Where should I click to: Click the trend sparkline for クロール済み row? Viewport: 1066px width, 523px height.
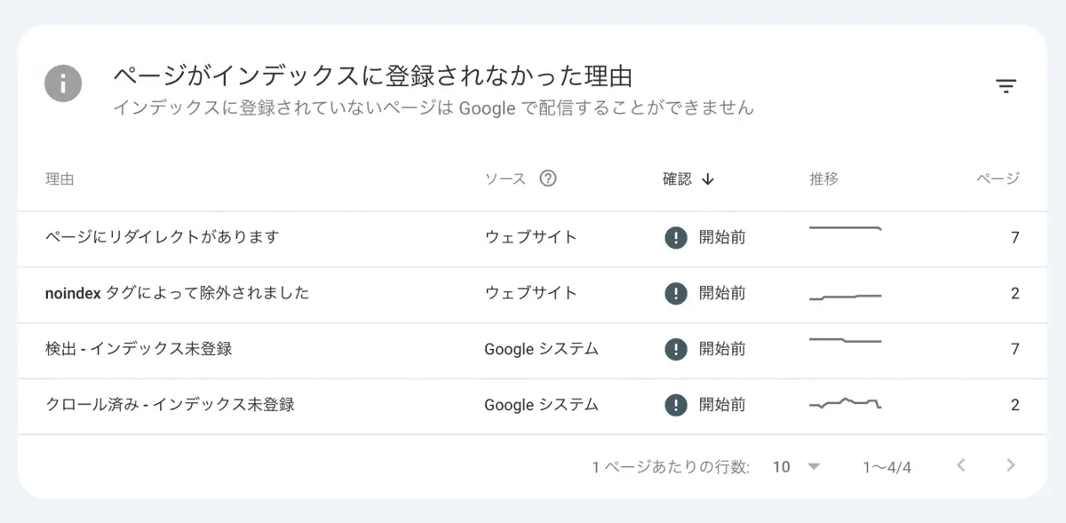click(x=845, y=404)
